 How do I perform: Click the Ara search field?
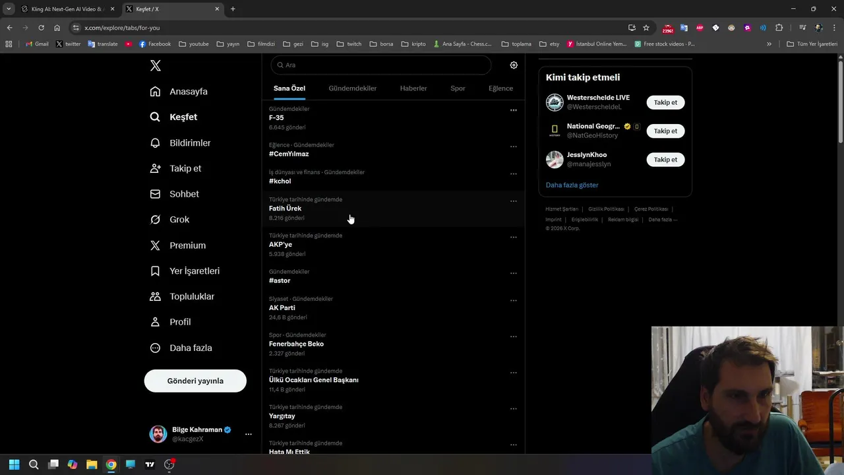click(x=381, y=65)
